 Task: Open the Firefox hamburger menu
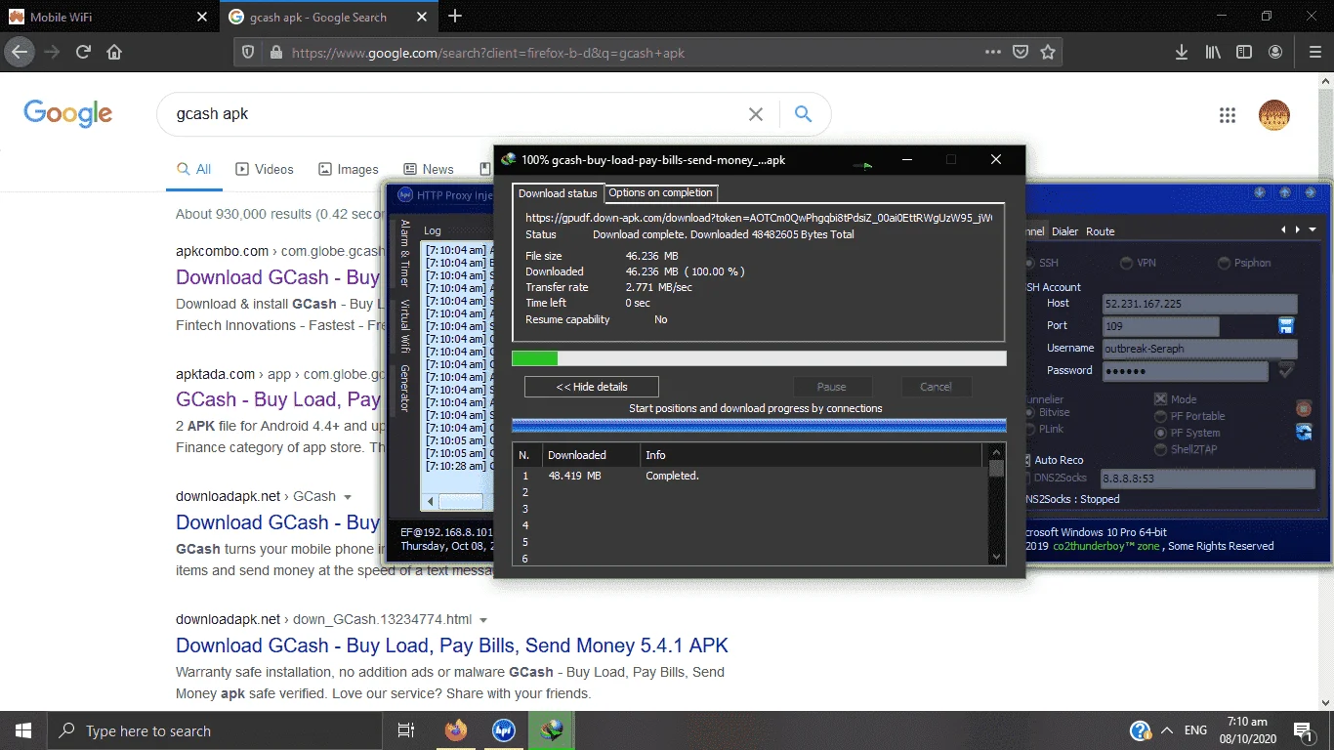point(1314,53)
